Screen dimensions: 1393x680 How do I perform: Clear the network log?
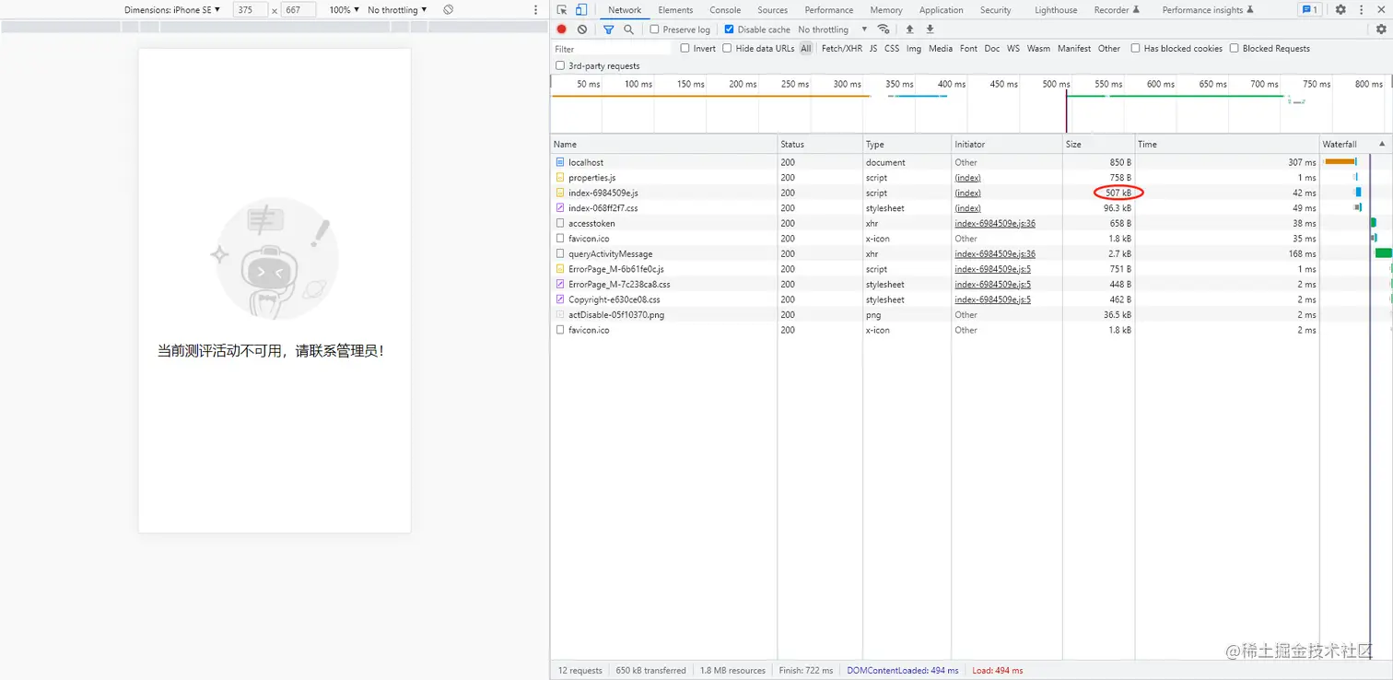(582, 29)
